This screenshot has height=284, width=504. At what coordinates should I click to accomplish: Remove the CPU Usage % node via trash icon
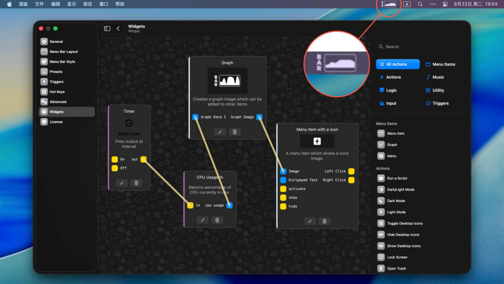coord(217,220)
